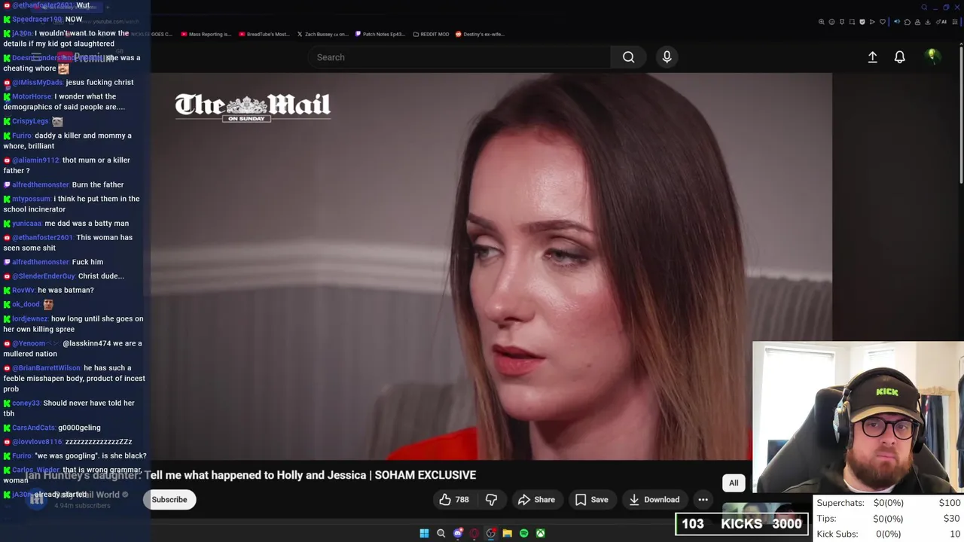Click chat username lordjewnez
The width and height of the screenshot is (964, 542).
(30, 318)
